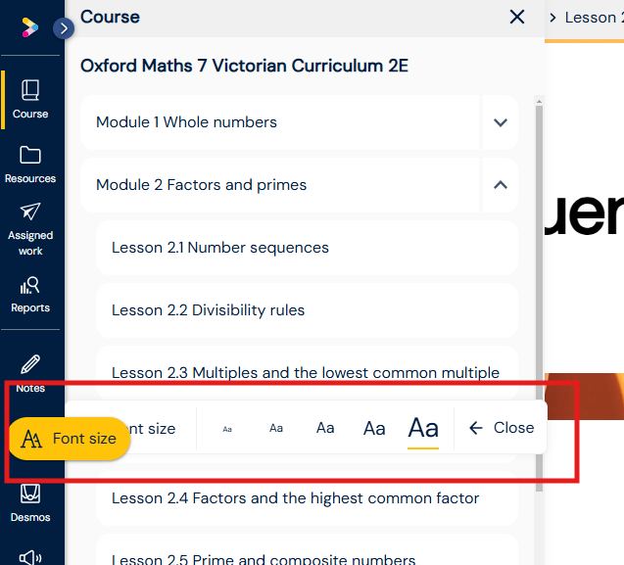Select the smallest font size Aa
624x565 pixels.
click(227, 429)
